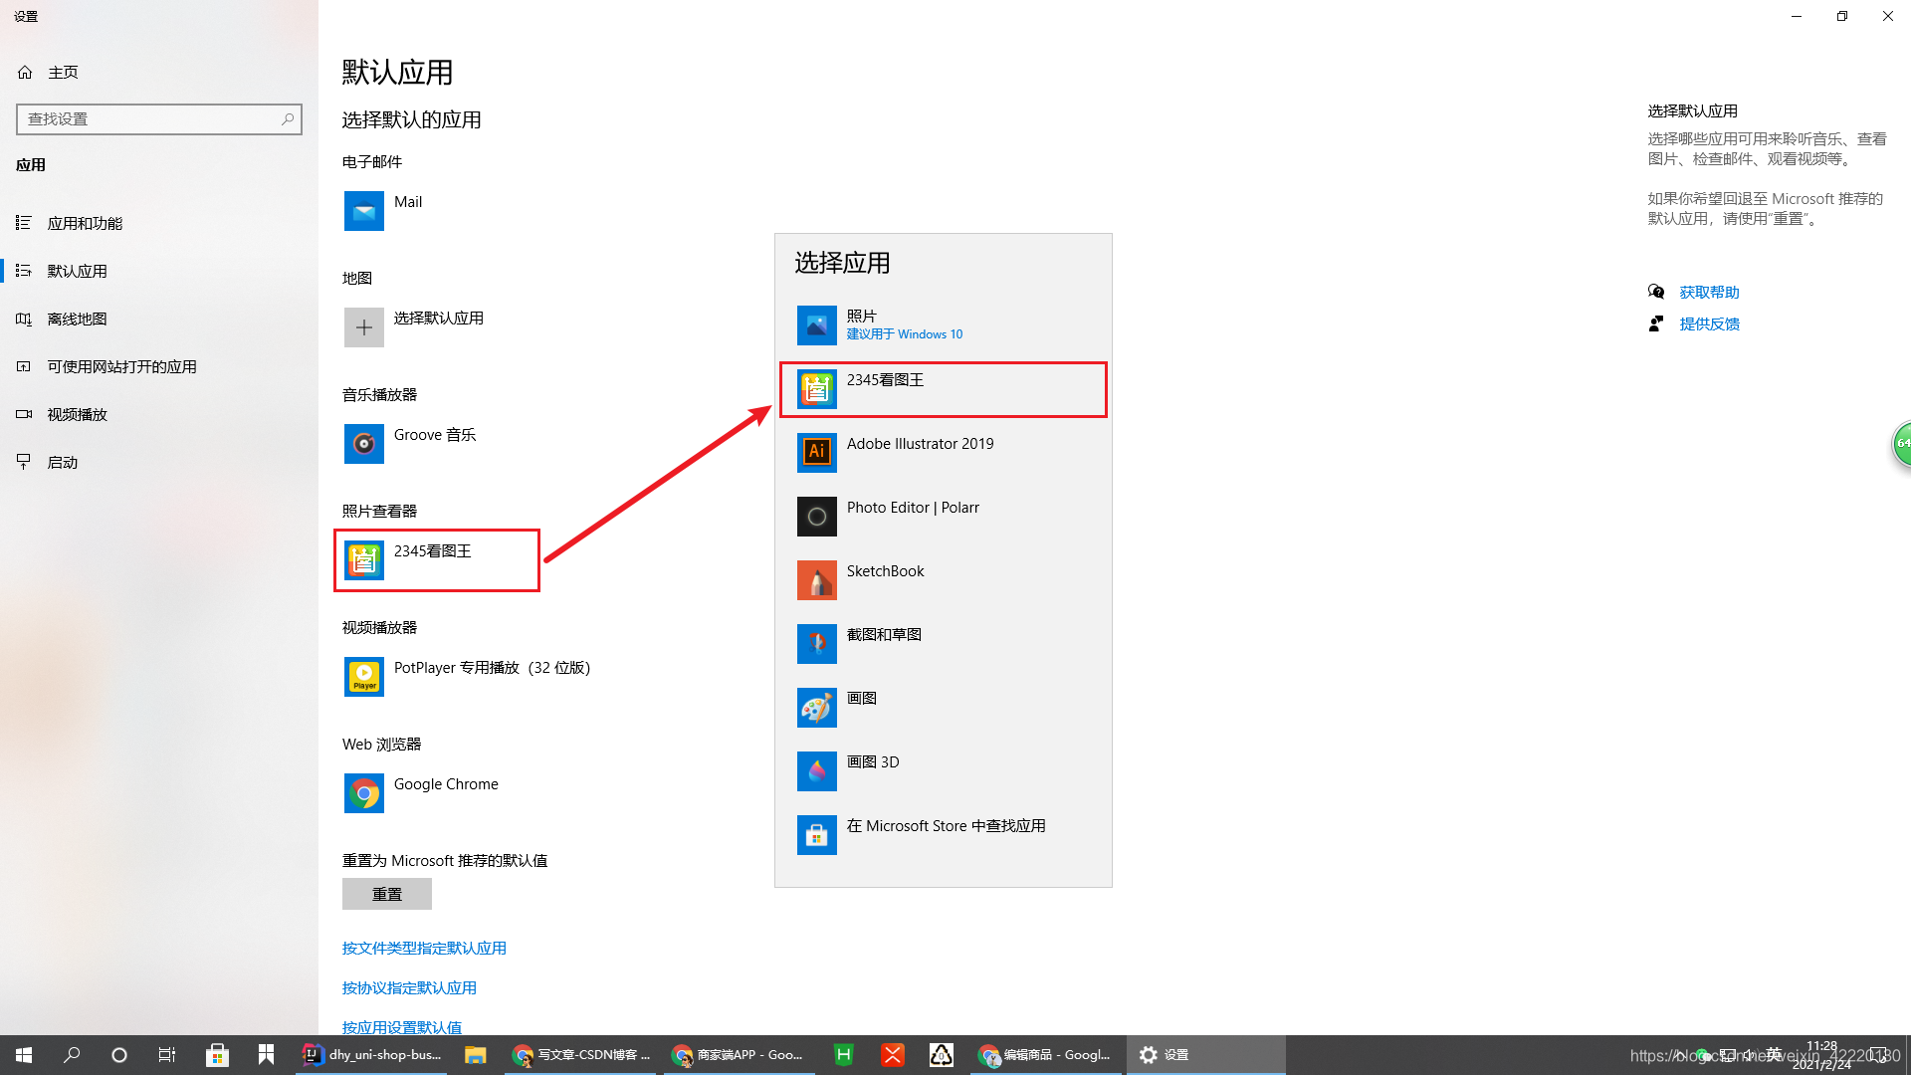1911x1075 pixels.
Task: Click the 获取帮助 link
Action: pyautogui.click(x=1709, y=292)
